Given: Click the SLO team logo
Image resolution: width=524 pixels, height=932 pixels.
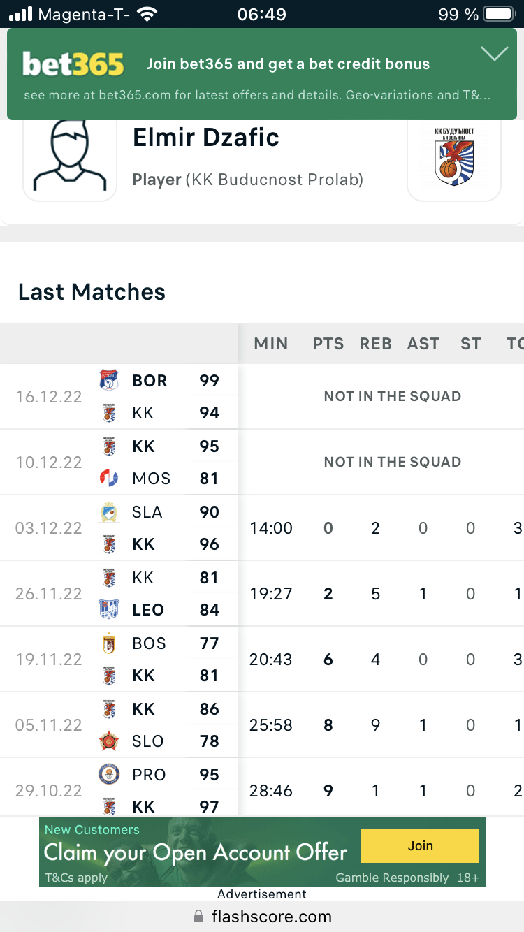Looking at the screenshot, I should tap(109, 741).
